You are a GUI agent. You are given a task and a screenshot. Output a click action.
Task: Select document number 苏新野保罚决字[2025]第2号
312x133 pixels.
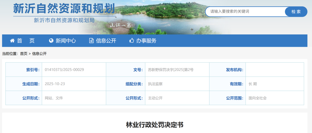[171, 70]
